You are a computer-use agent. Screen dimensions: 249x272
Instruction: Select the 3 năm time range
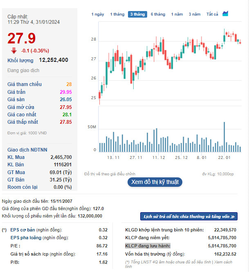[x=195, y=14]
